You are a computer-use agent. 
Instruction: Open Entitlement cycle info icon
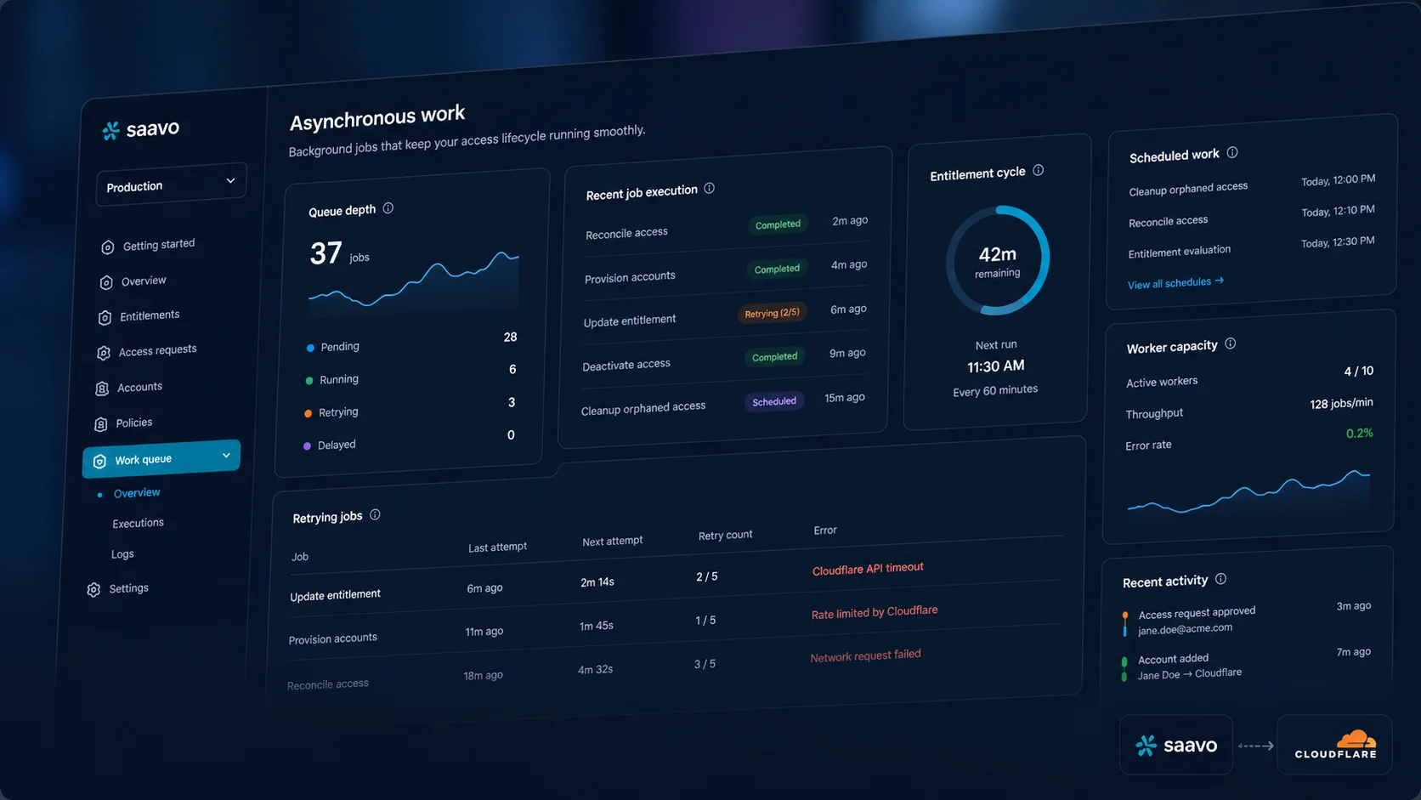1039,170
